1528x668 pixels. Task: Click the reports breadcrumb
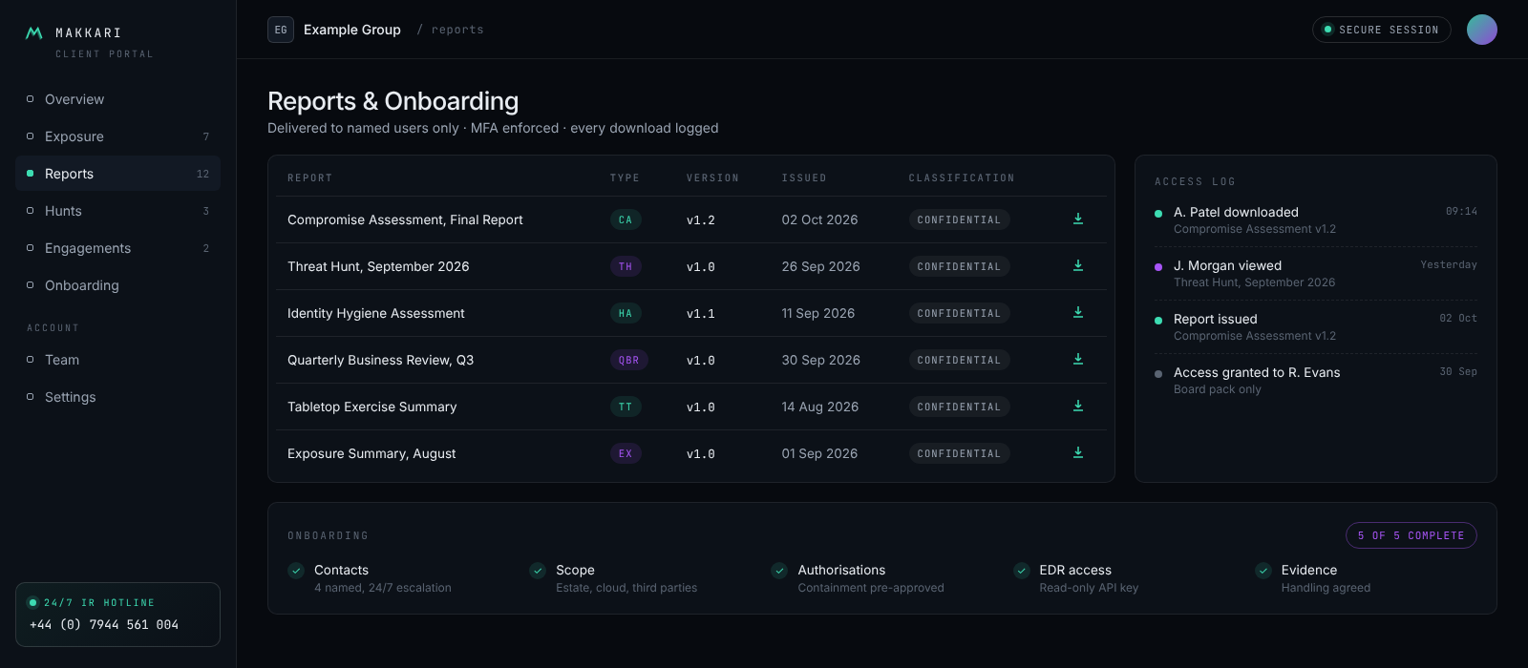pyautogui.click(x=457, y=30)
